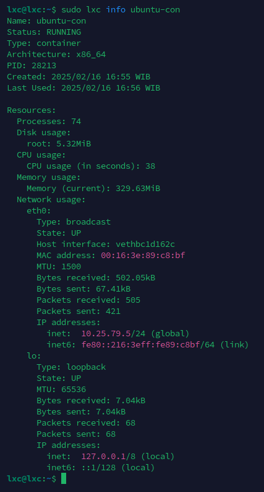Click the Status: RUNNING line
This screenshot has height=492, width=264.
[x=44, y=32]
